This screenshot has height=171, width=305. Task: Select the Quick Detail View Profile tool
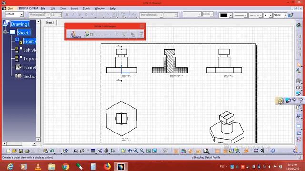click(x=300, y=100)
